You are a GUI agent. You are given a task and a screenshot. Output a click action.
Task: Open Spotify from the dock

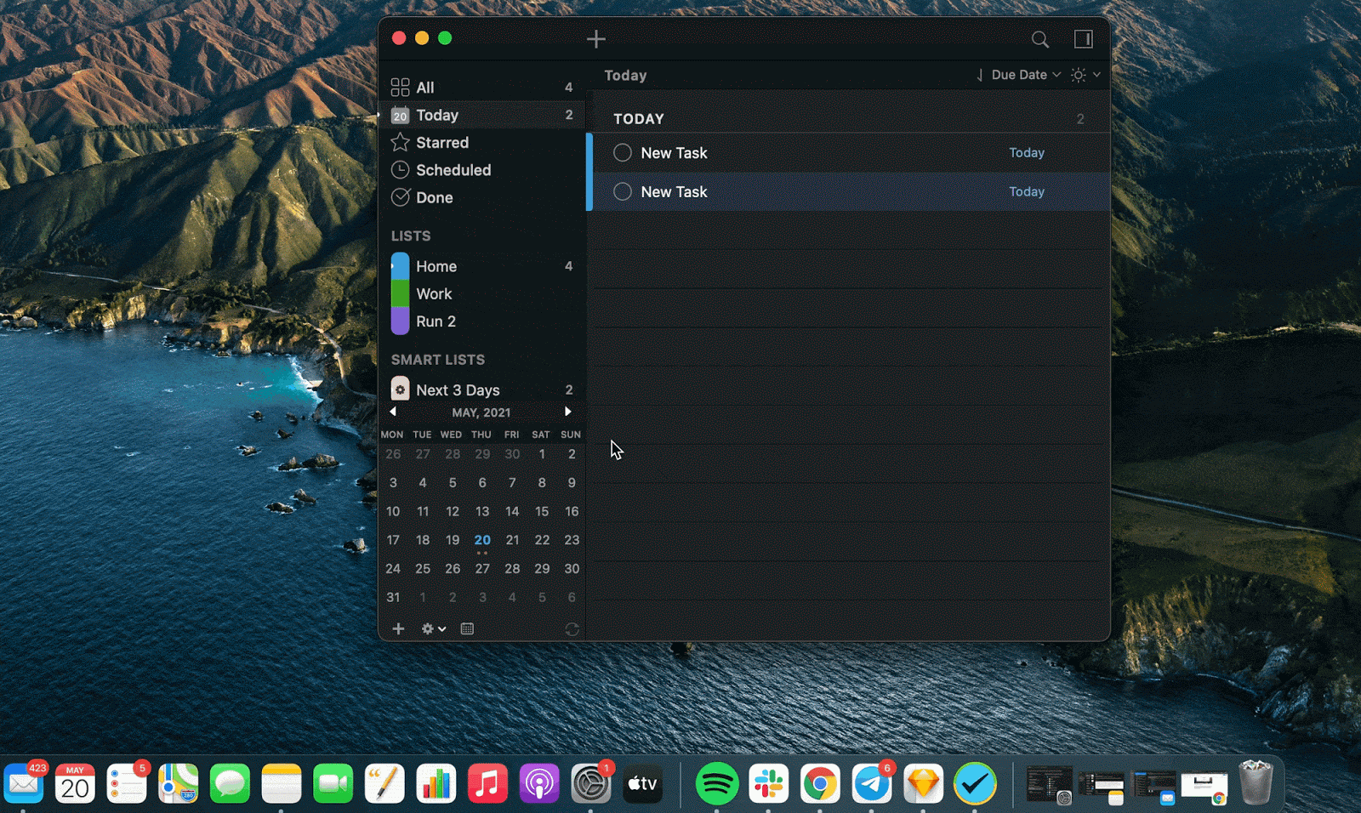(x=716, y=783)
